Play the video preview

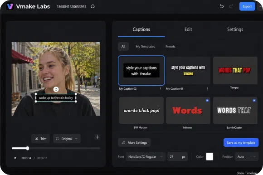[x=15, y=158]
